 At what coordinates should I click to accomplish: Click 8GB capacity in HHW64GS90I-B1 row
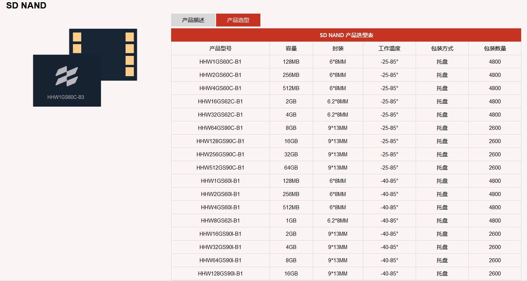tap(291, 260)
